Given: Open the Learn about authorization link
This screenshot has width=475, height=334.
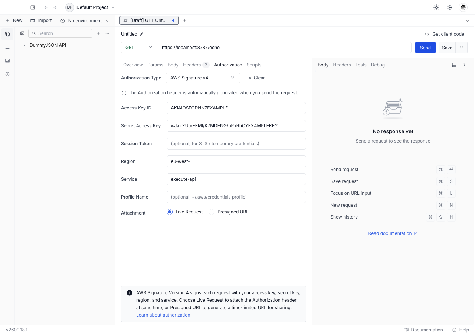Looking at the screenshot, I should click(163, 315).
